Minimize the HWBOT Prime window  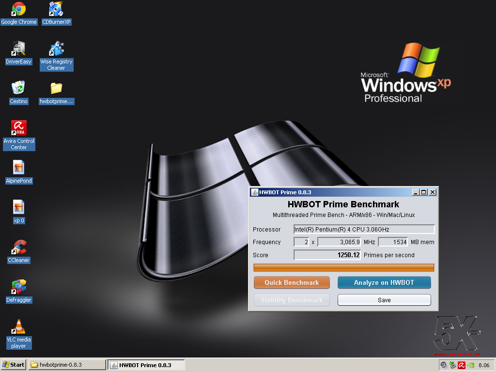[x=416, y=192]
